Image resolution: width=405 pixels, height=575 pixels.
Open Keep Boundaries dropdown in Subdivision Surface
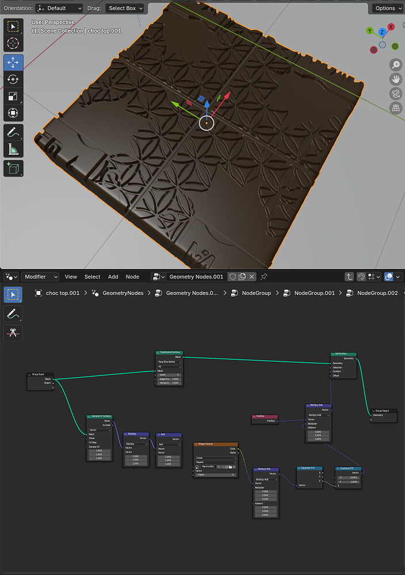[x=170, y=362]
